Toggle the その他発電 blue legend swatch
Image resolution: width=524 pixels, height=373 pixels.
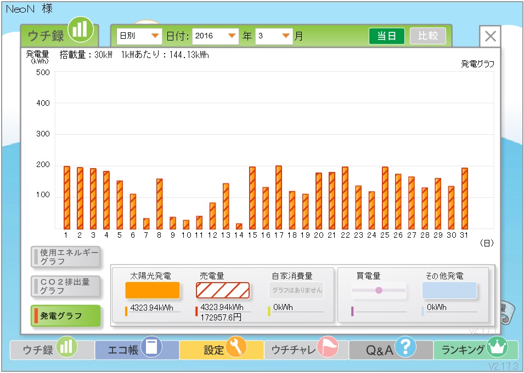[449, 290]
